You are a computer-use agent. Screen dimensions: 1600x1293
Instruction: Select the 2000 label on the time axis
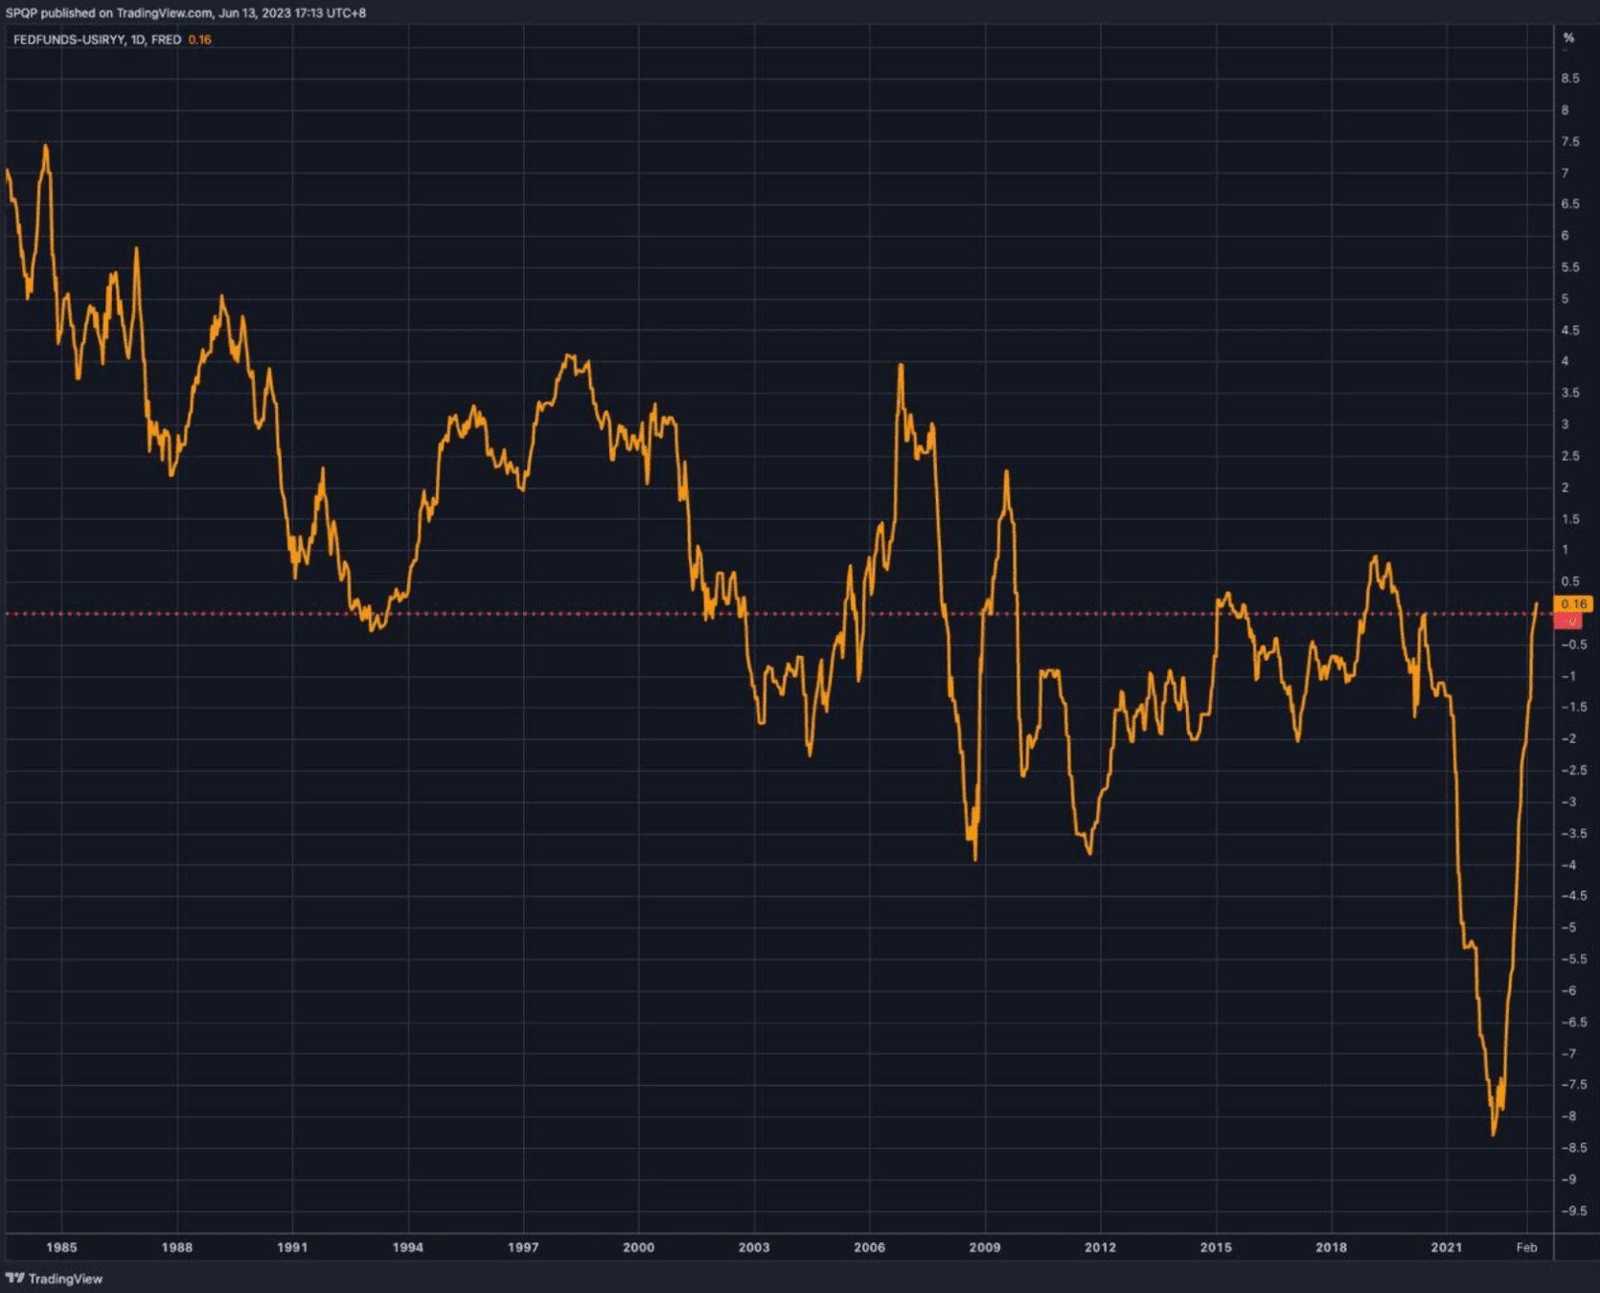638,1247
